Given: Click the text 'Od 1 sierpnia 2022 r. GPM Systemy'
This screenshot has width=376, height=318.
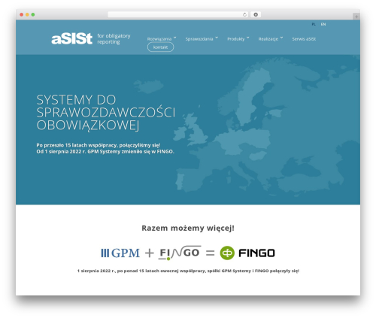Looking at the screenshot, I should pos(78,152).
